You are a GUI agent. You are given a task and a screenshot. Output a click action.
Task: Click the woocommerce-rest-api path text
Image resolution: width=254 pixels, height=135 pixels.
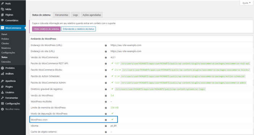pos(185,64)
